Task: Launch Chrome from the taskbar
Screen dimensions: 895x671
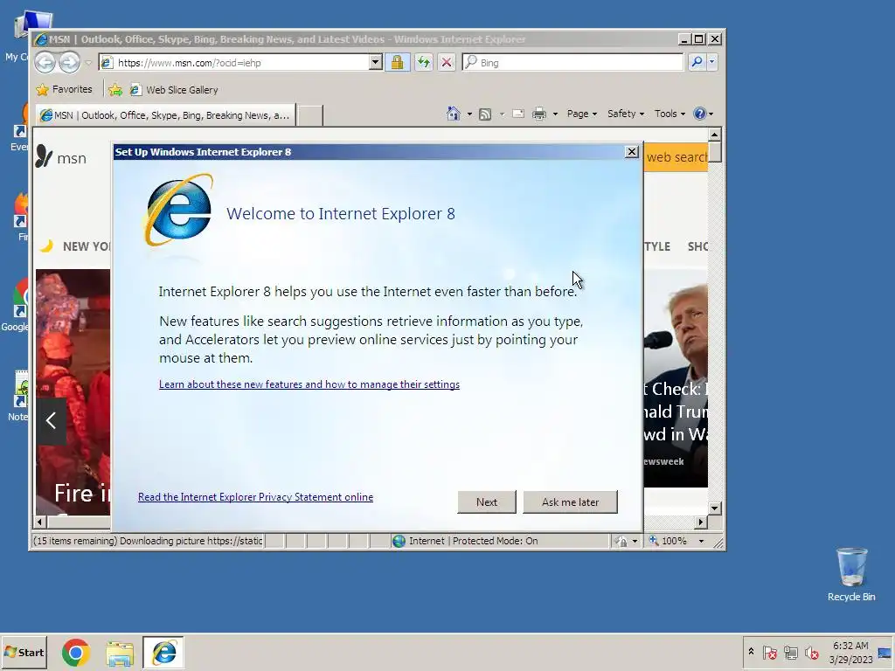Action: pyautogui.click(x=76, y=653)
